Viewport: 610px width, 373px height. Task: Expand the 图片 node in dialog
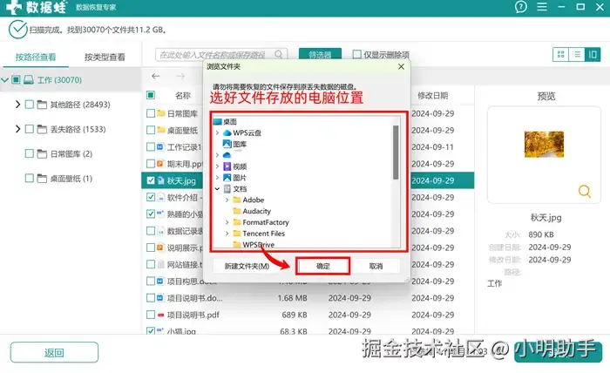217,178
